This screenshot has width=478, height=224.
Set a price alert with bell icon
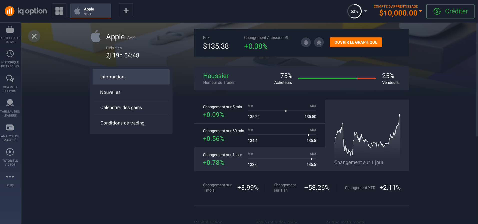[306, 42]
